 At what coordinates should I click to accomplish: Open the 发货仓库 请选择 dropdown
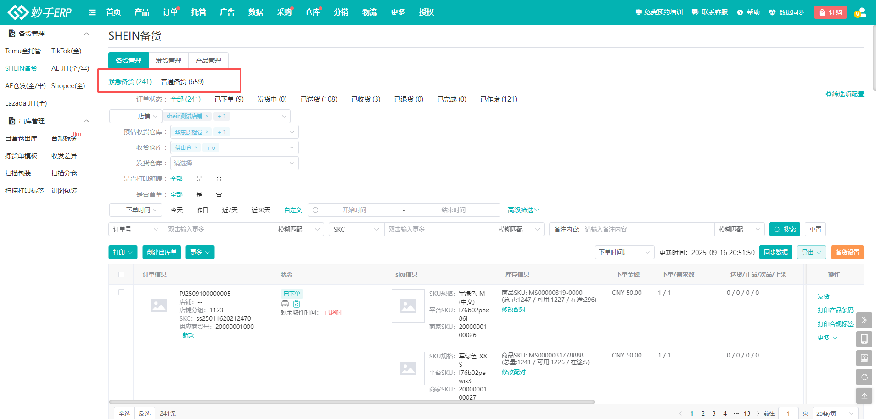[x=235, y=163]
